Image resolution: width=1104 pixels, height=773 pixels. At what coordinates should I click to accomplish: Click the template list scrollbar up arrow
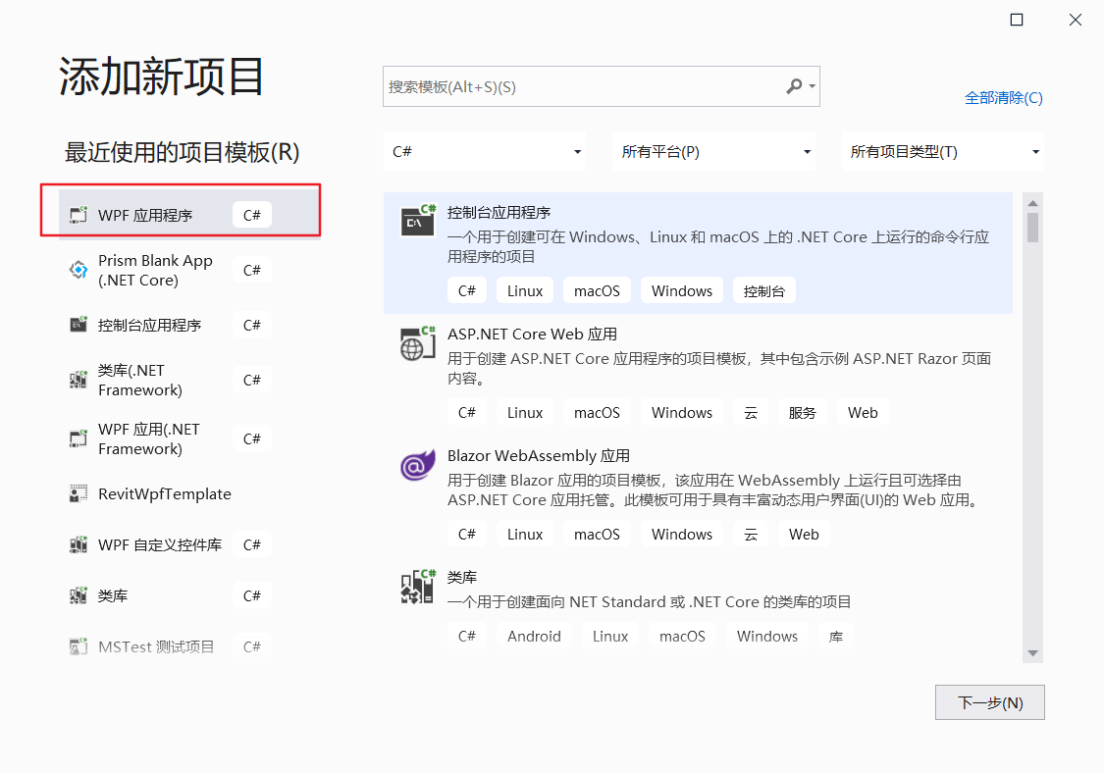tap(1033, 203)
